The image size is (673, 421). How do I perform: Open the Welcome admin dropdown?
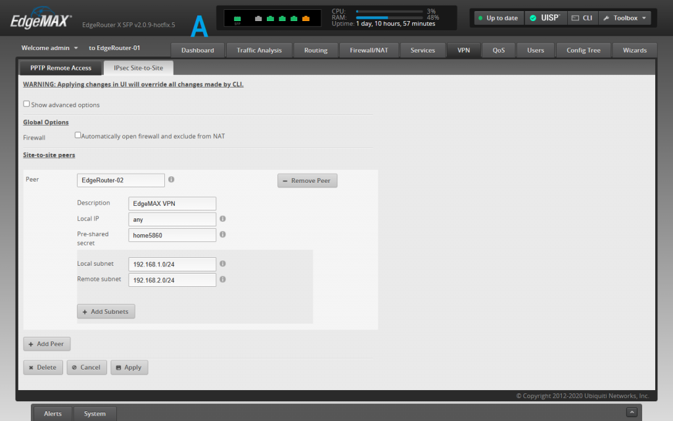[50, 48]
